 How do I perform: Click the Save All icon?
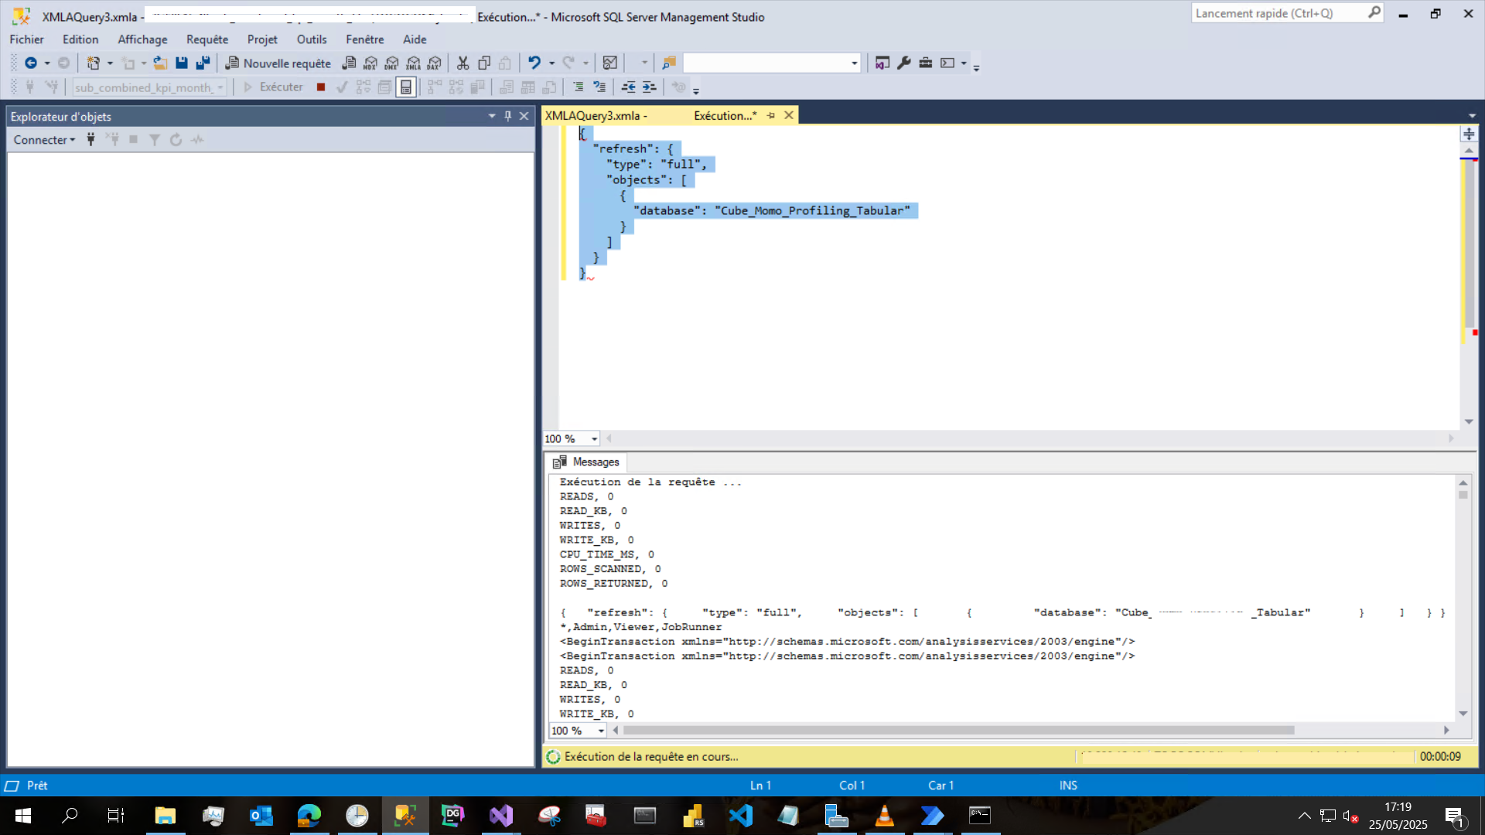point(203,63)
